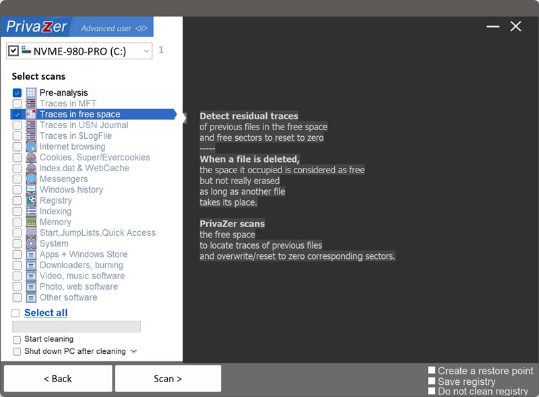The width and height of the screenshot is (539, 397).
Task: Click the Other software icon
Action: click(31, 297)
